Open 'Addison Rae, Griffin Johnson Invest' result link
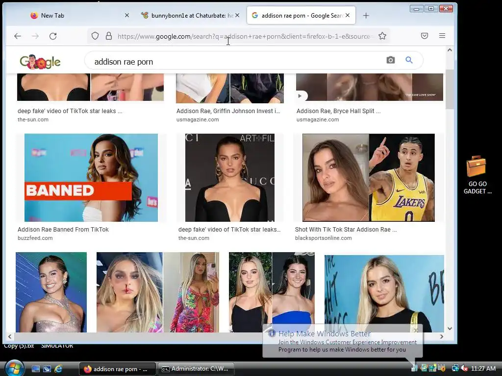 tap(228, 111)
